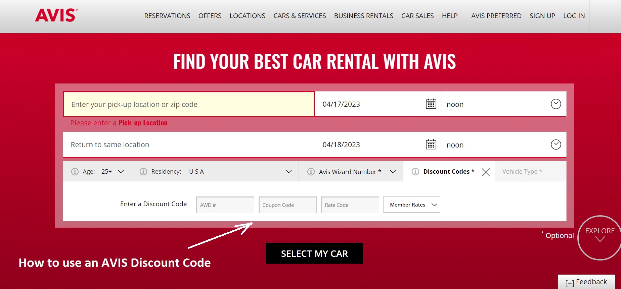Select the Discount Codes tab
Image resolution: width=621 pixels, height=289 pixels.
(449, 171)
